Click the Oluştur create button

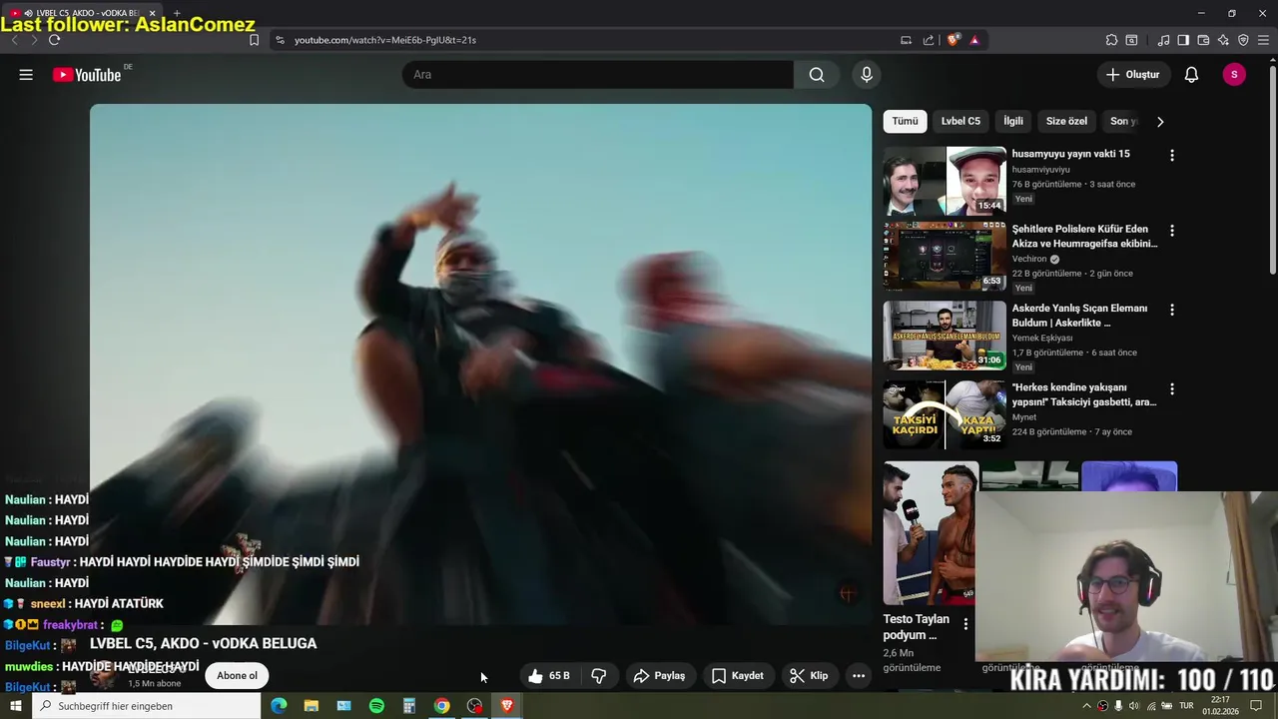click(1133, 75)
